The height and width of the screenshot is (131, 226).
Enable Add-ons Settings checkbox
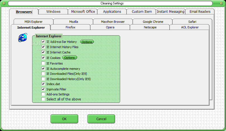coord(43,94)
